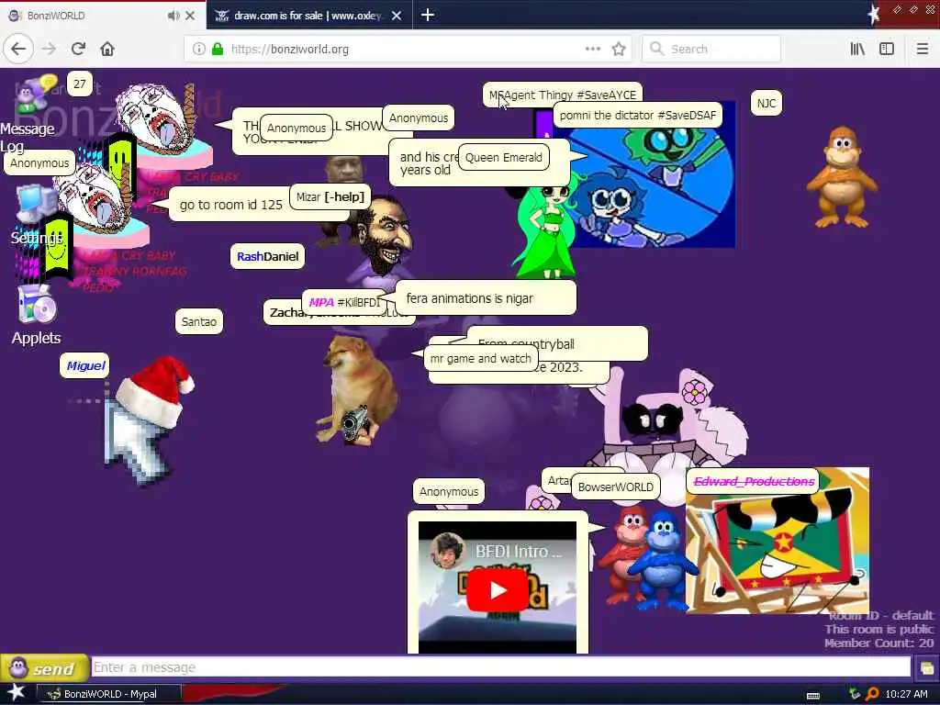Click the Mizar [-help] name tag
The image size is (940, 705).
(x=330, y=196)
